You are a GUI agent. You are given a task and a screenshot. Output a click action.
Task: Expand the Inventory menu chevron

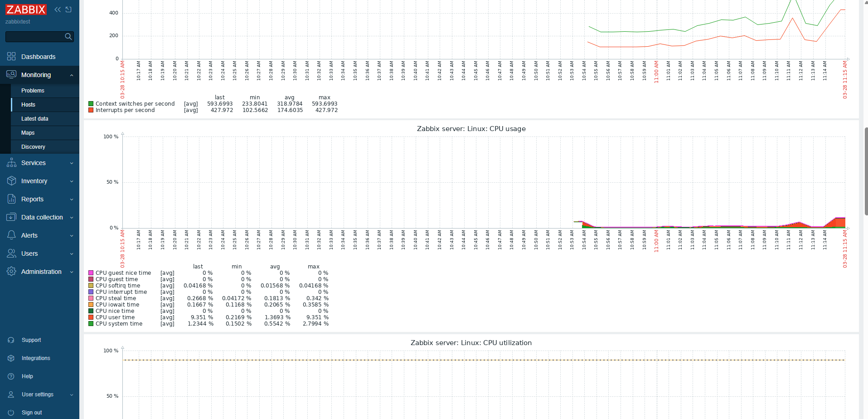click(72, 181)
